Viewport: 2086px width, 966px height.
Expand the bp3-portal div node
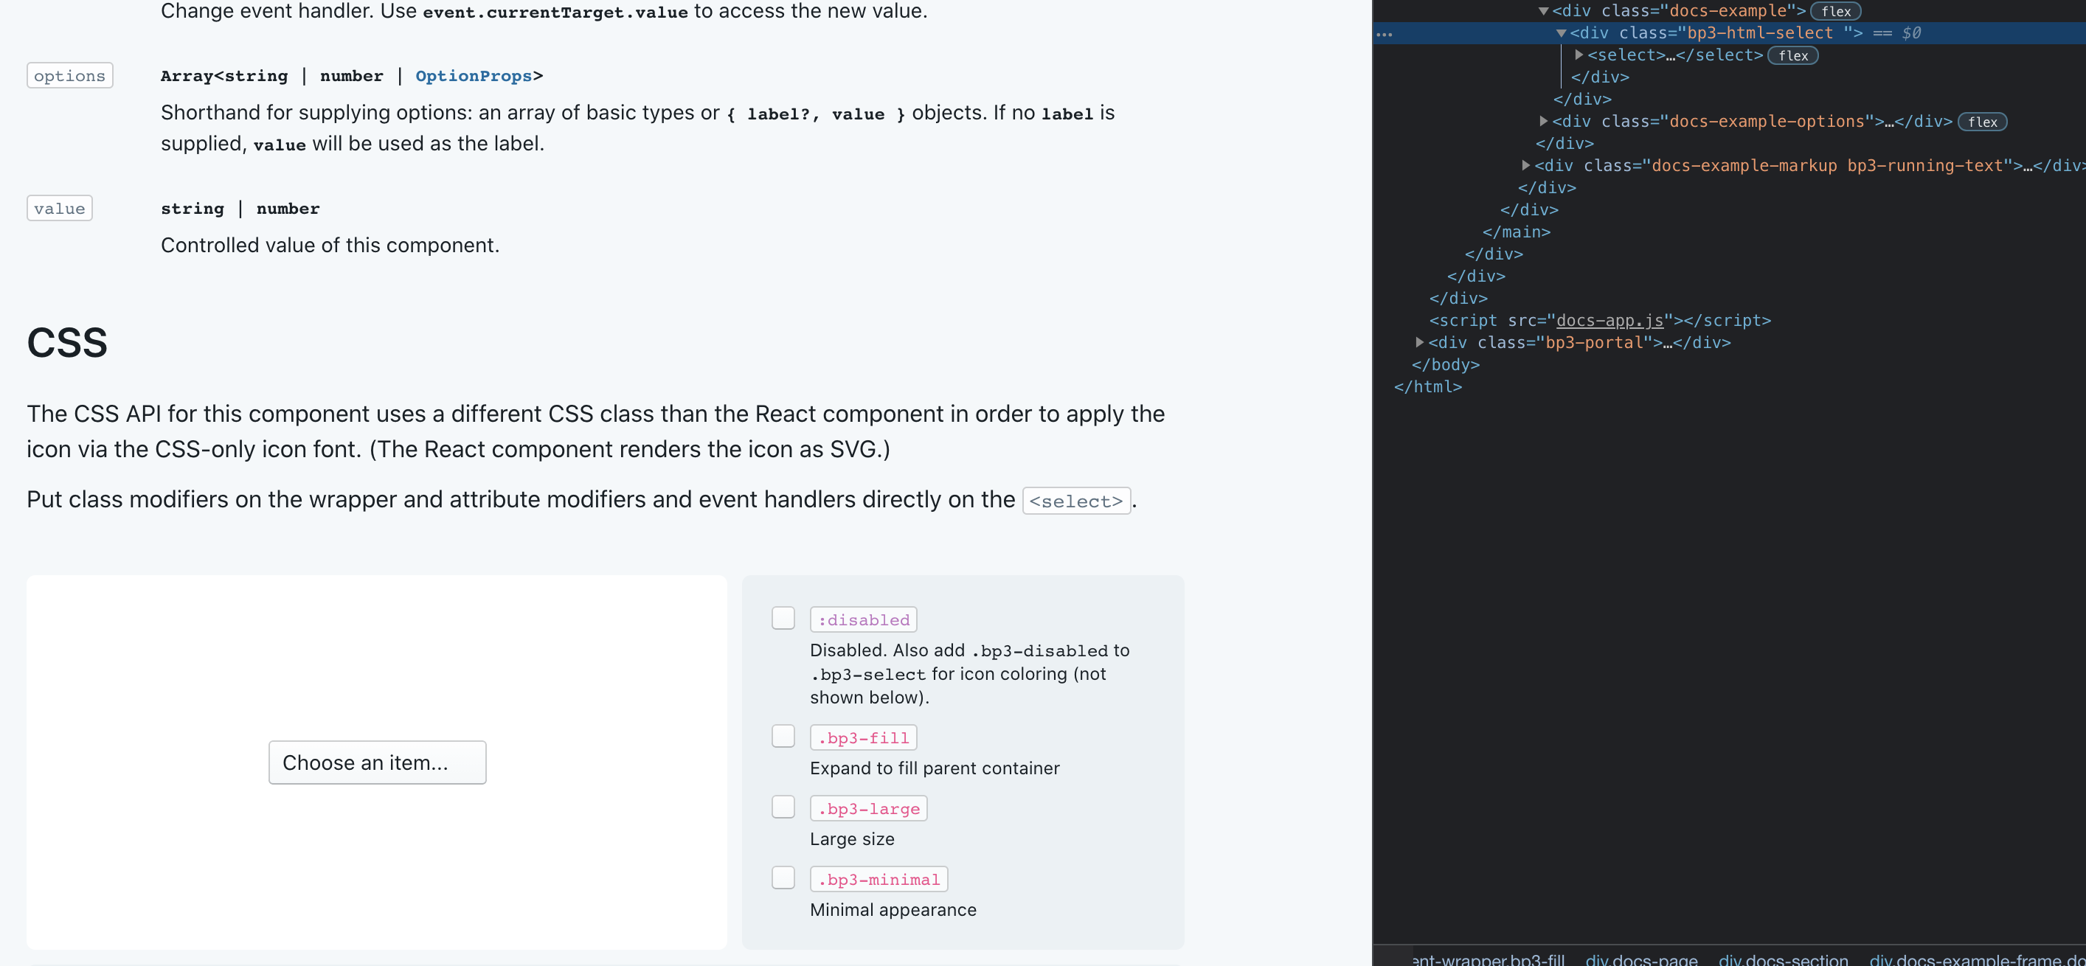point(1418,341)
